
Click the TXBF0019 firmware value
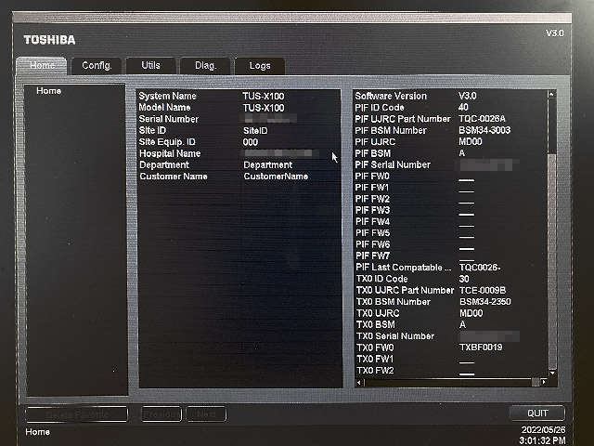tap(481, 348)
